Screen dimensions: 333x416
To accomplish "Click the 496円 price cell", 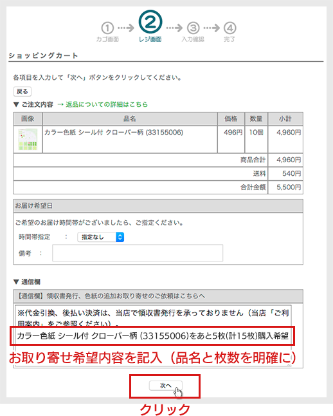I will tap(231, 139).
